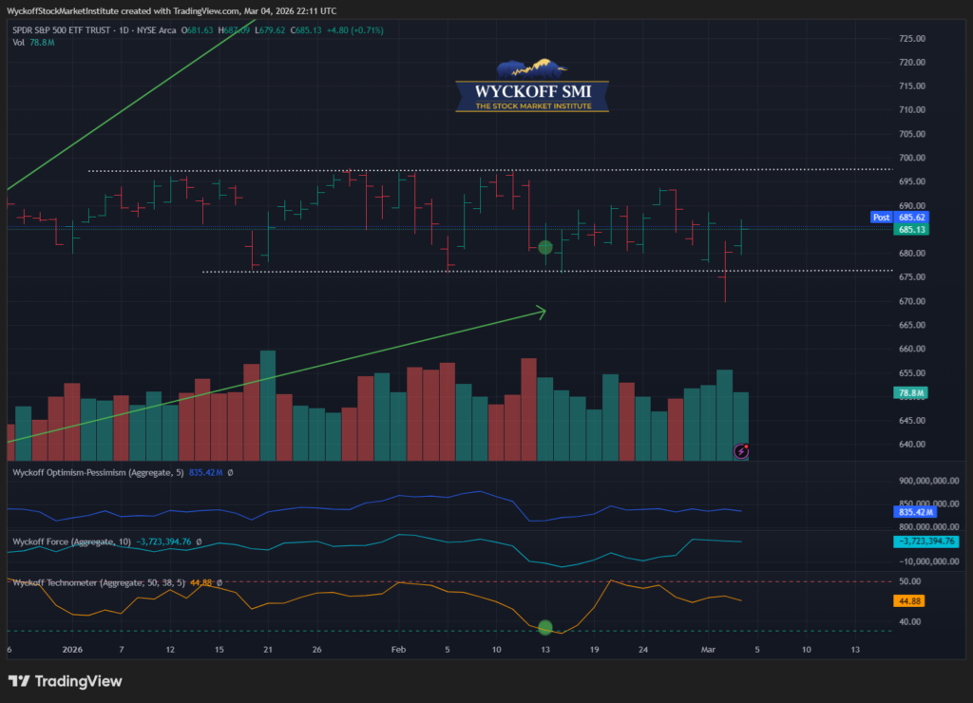Select the Wyckoff Technometer indicator legend
Image resolution: width=973 pixels, height=703 pixels.
point(97,582)
